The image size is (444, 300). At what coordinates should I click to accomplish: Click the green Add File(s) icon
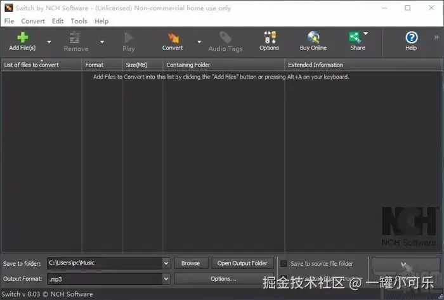click(22, 37)
